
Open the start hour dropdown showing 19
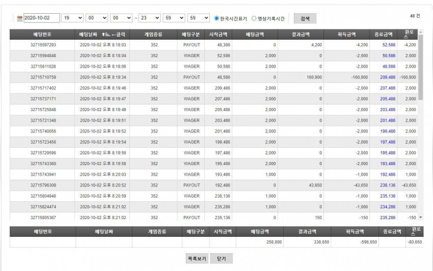tap(72, 18)
